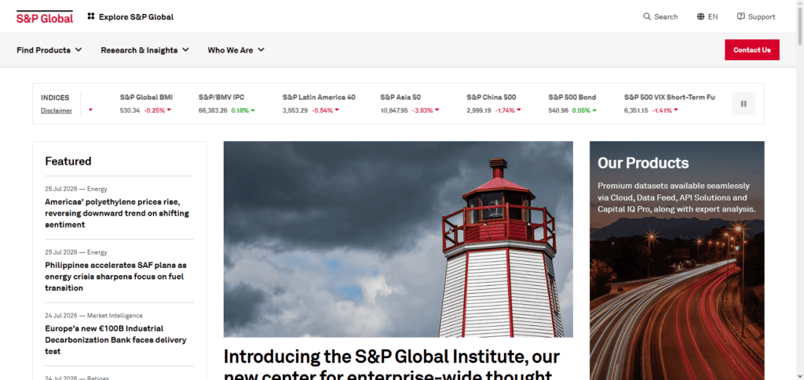
Task: Open Europe's €100B Industrial Decarbonization Bank article
Action: (116, 339)
